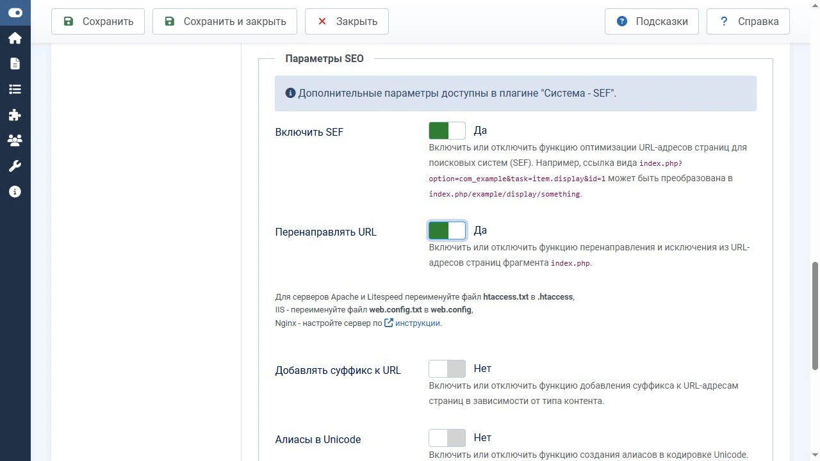
Task: Open the Home dashboard icon in sidebar
Action: pos(15,38)
